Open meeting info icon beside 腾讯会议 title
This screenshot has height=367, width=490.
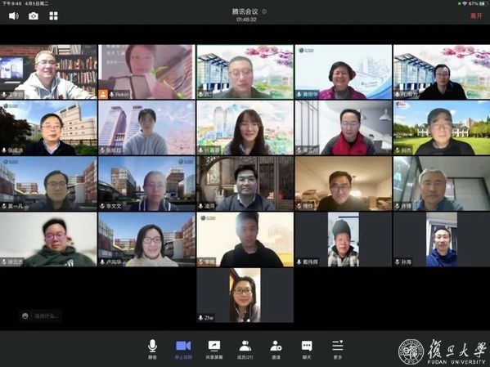tap(264, 11)
